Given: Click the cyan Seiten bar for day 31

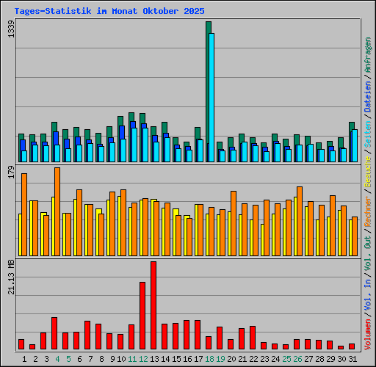Looking at the screenshot, I should (x=355, y=146).
